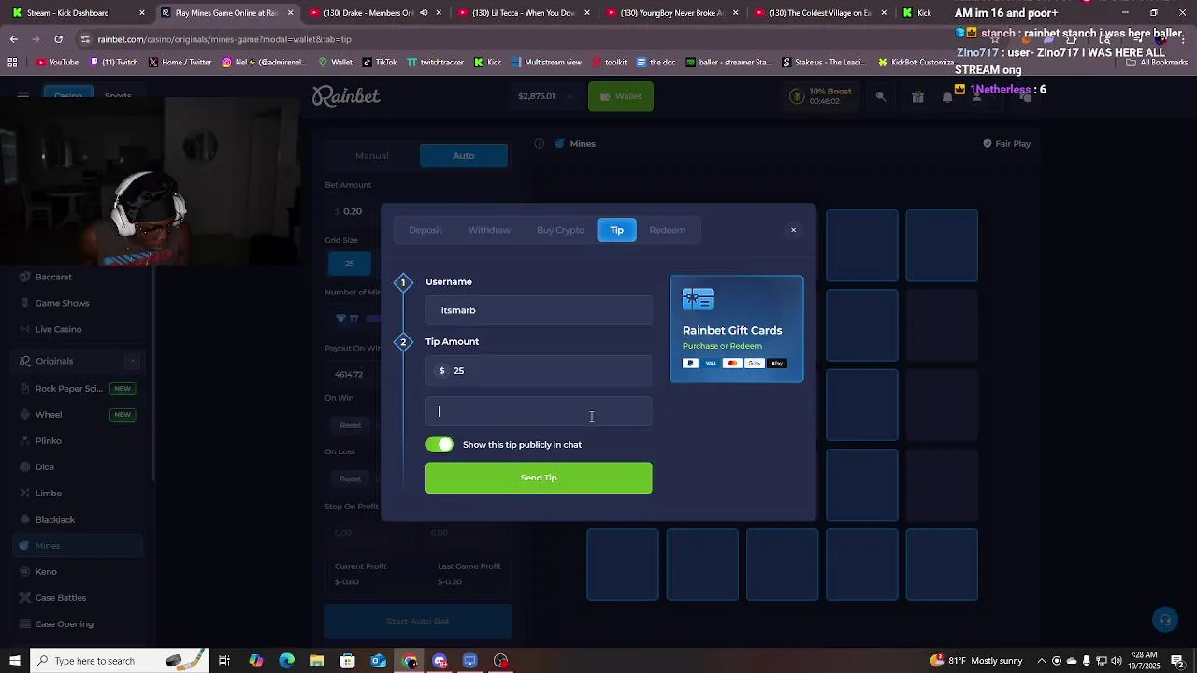Select the 25 grid size option
This screenshot has width=1197, height=673.
tap(349, 264)
